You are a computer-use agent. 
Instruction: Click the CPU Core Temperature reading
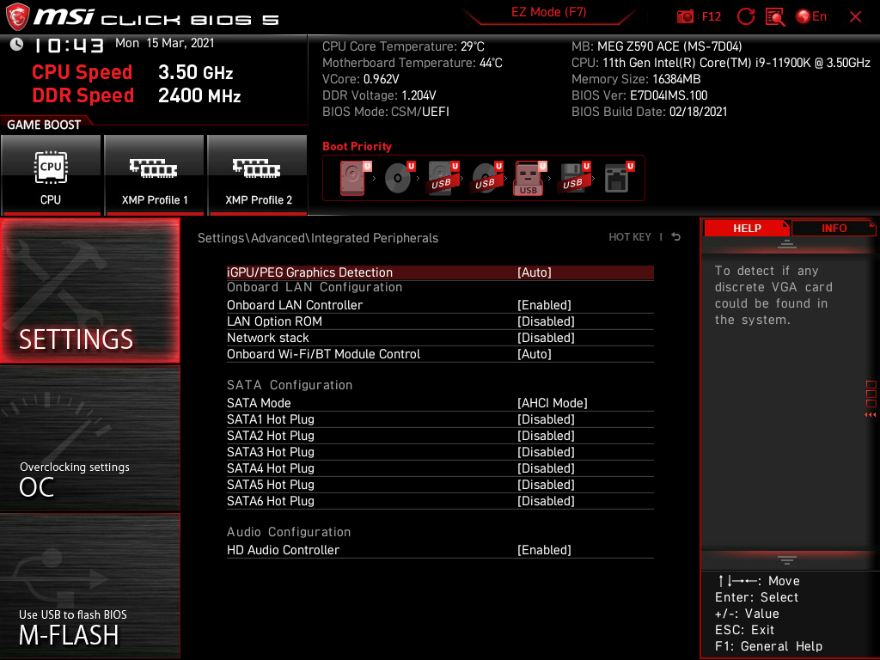pyautogui.click(x=403, y=46)
